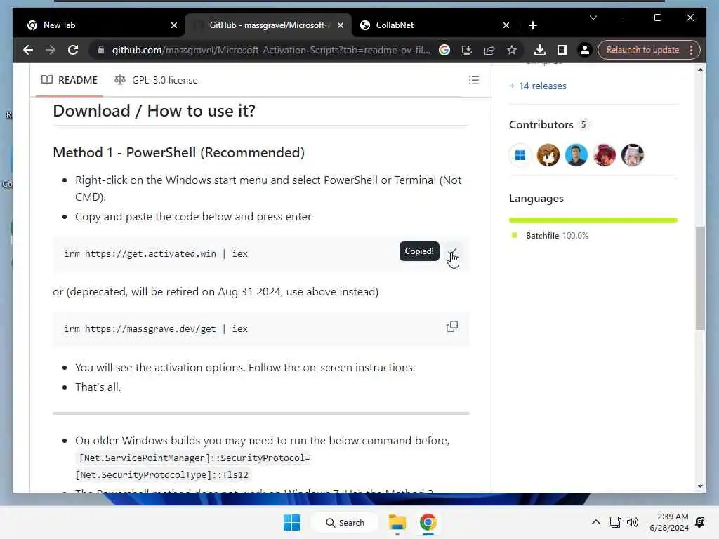
Task: Switch to the New Tab tab
Action: coord(98,25)
